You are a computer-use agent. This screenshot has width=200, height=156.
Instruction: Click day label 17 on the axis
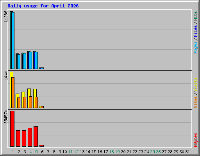point(105,152)
